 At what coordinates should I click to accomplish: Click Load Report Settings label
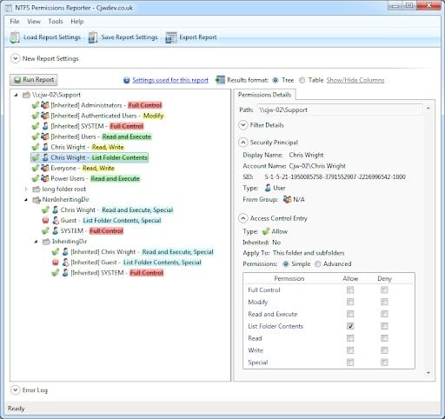point(52,37)
